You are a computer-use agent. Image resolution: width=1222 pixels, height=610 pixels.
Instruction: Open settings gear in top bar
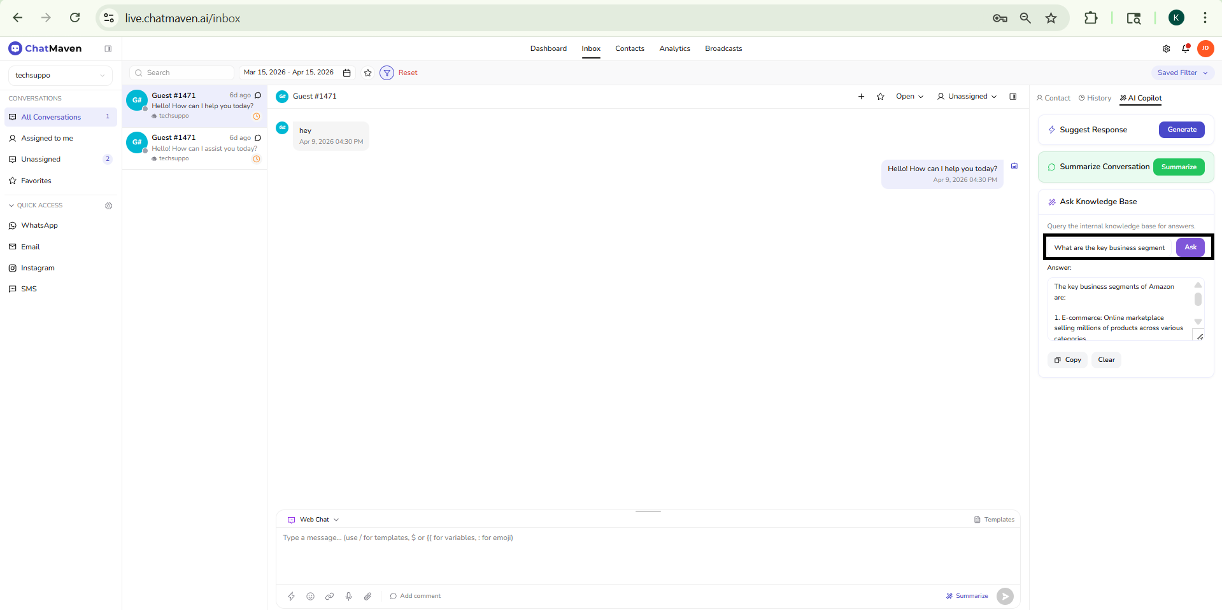[x=1166, y=48]
